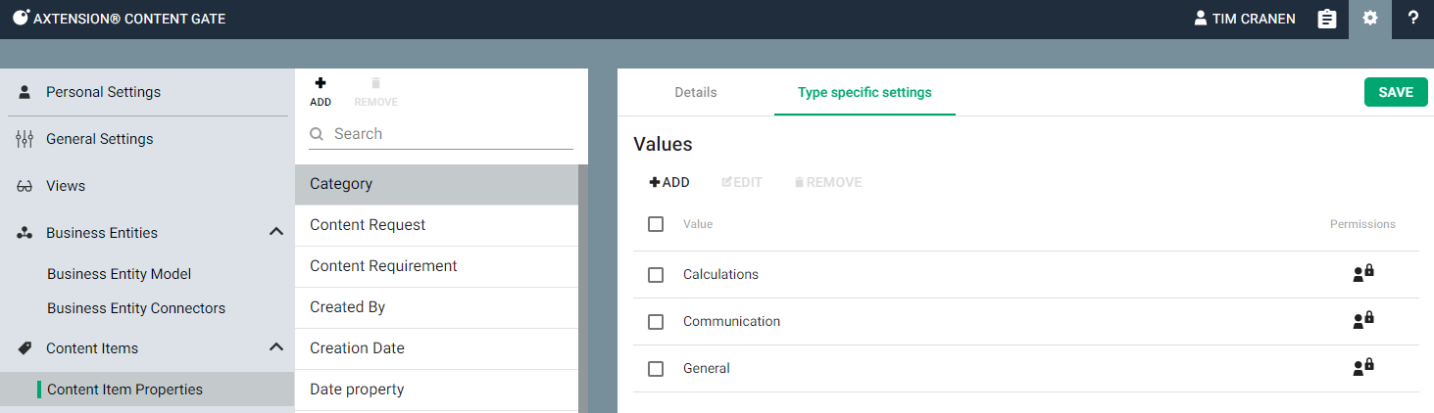Screen dimensions: 1434x413
Task: Click the help question mark icon
Action: click(1412, 19)
